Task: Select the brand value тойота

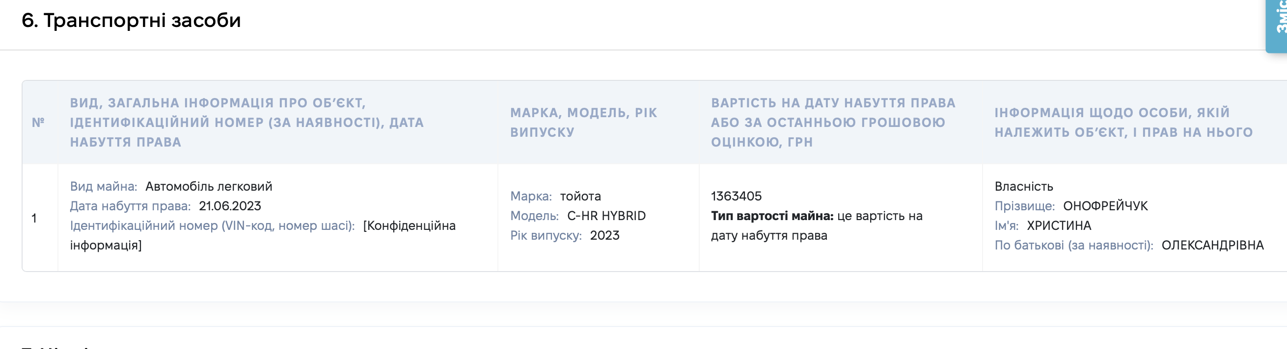Action: [580, 196]
